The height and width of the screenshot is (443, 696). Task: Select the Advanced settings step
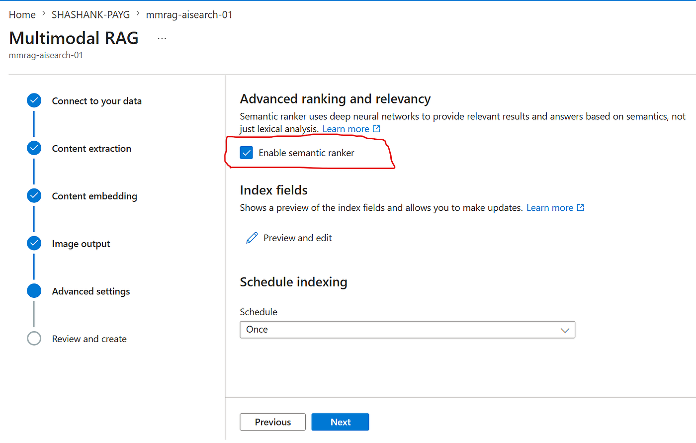(x=91, y=291)
